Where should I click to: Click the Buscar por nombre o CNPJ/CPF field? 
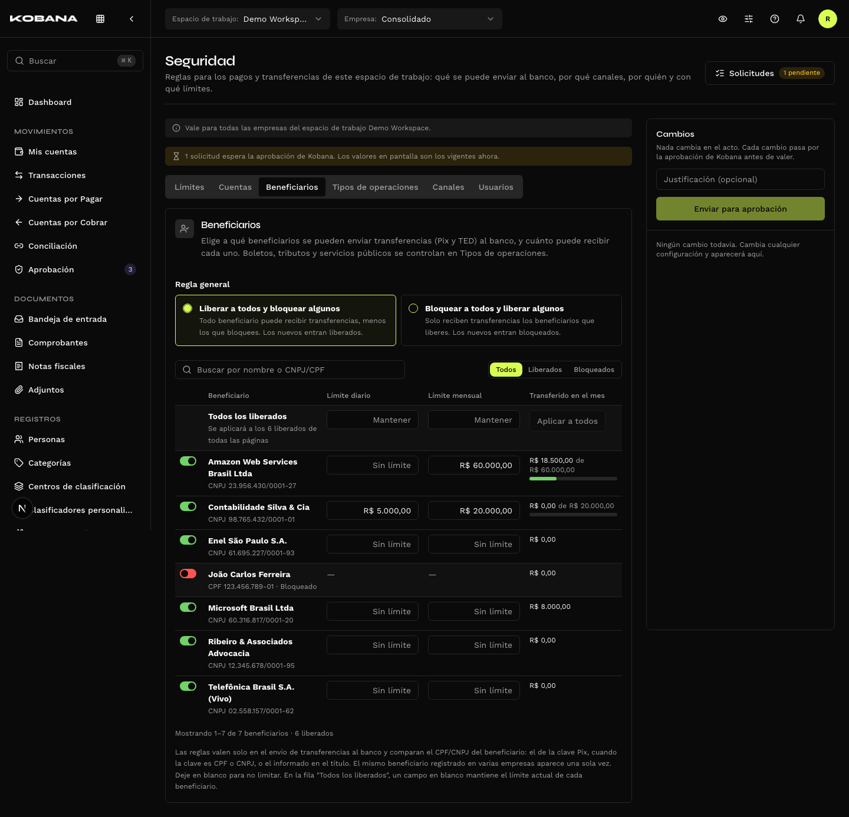[x=290, y=370]
